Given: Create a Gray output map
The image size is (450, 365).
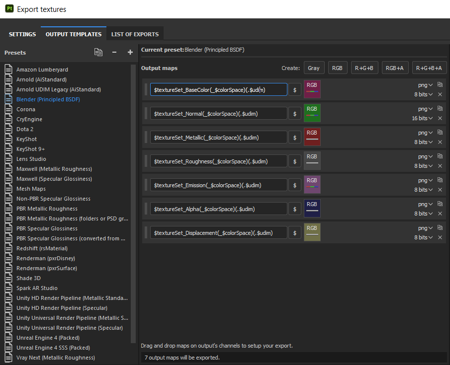Looking at the screenshot, I should pos(314,68).
